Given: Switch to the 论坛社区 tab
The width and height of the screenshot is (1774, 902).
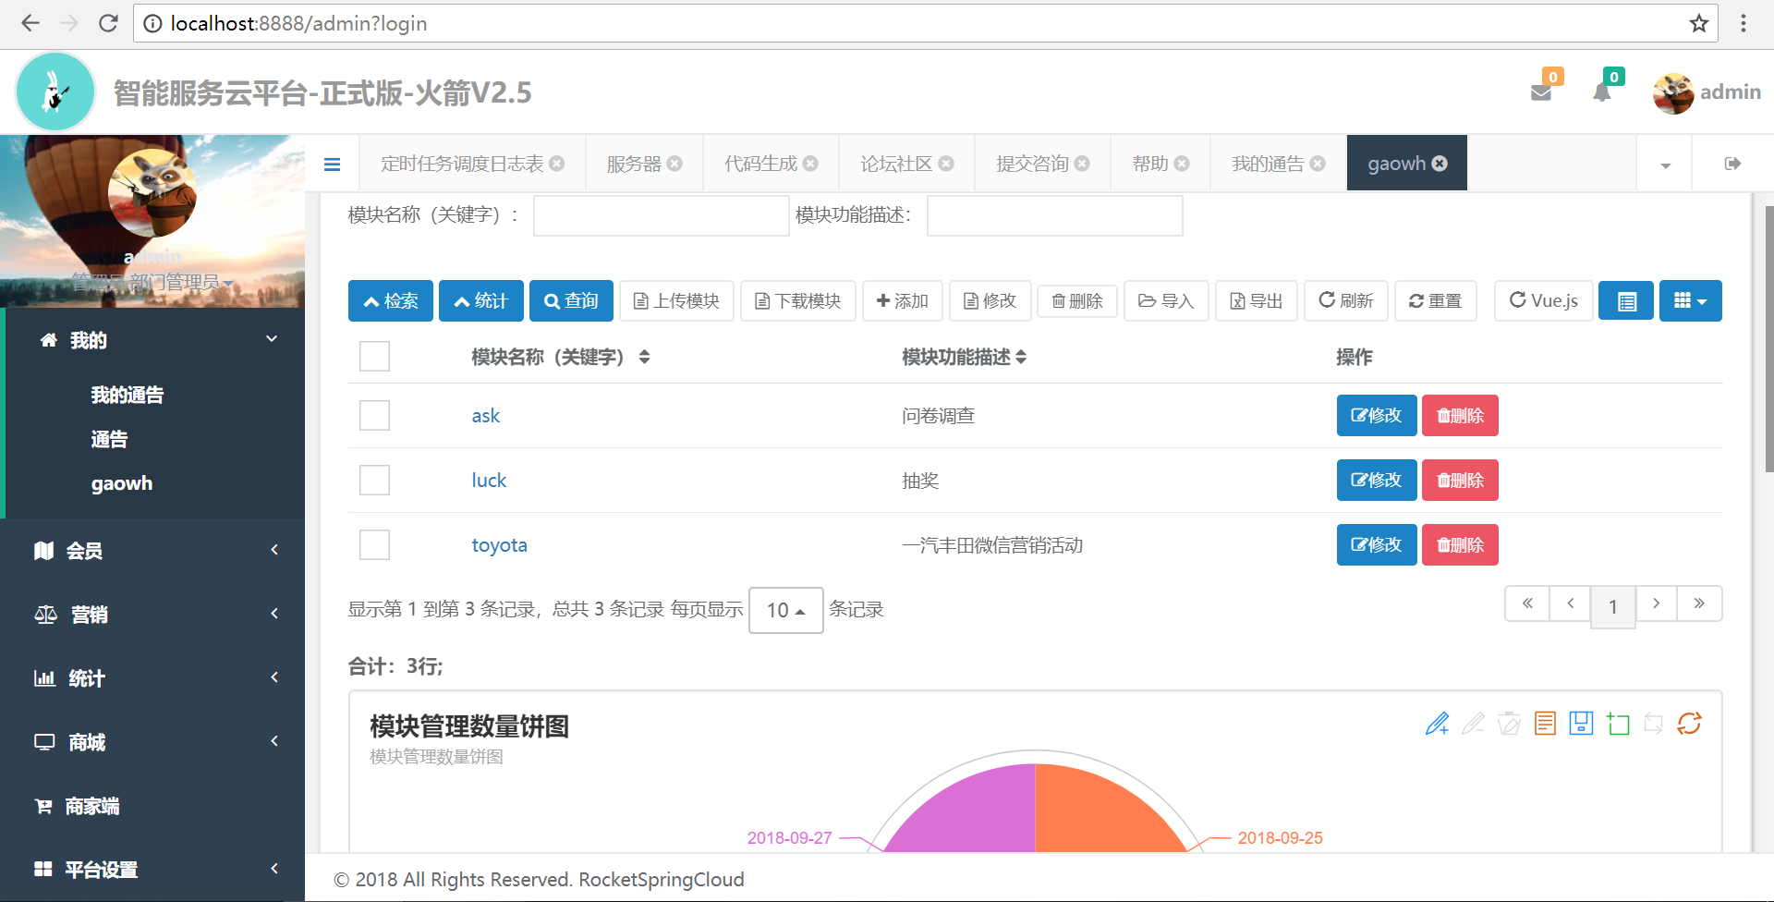Looking at the screenshot, I should coord(896,164).
